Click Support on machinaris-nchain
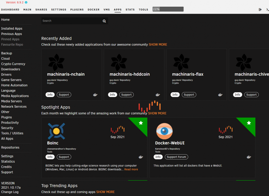This screenshot has width=269, height=196. click(64, 95)
